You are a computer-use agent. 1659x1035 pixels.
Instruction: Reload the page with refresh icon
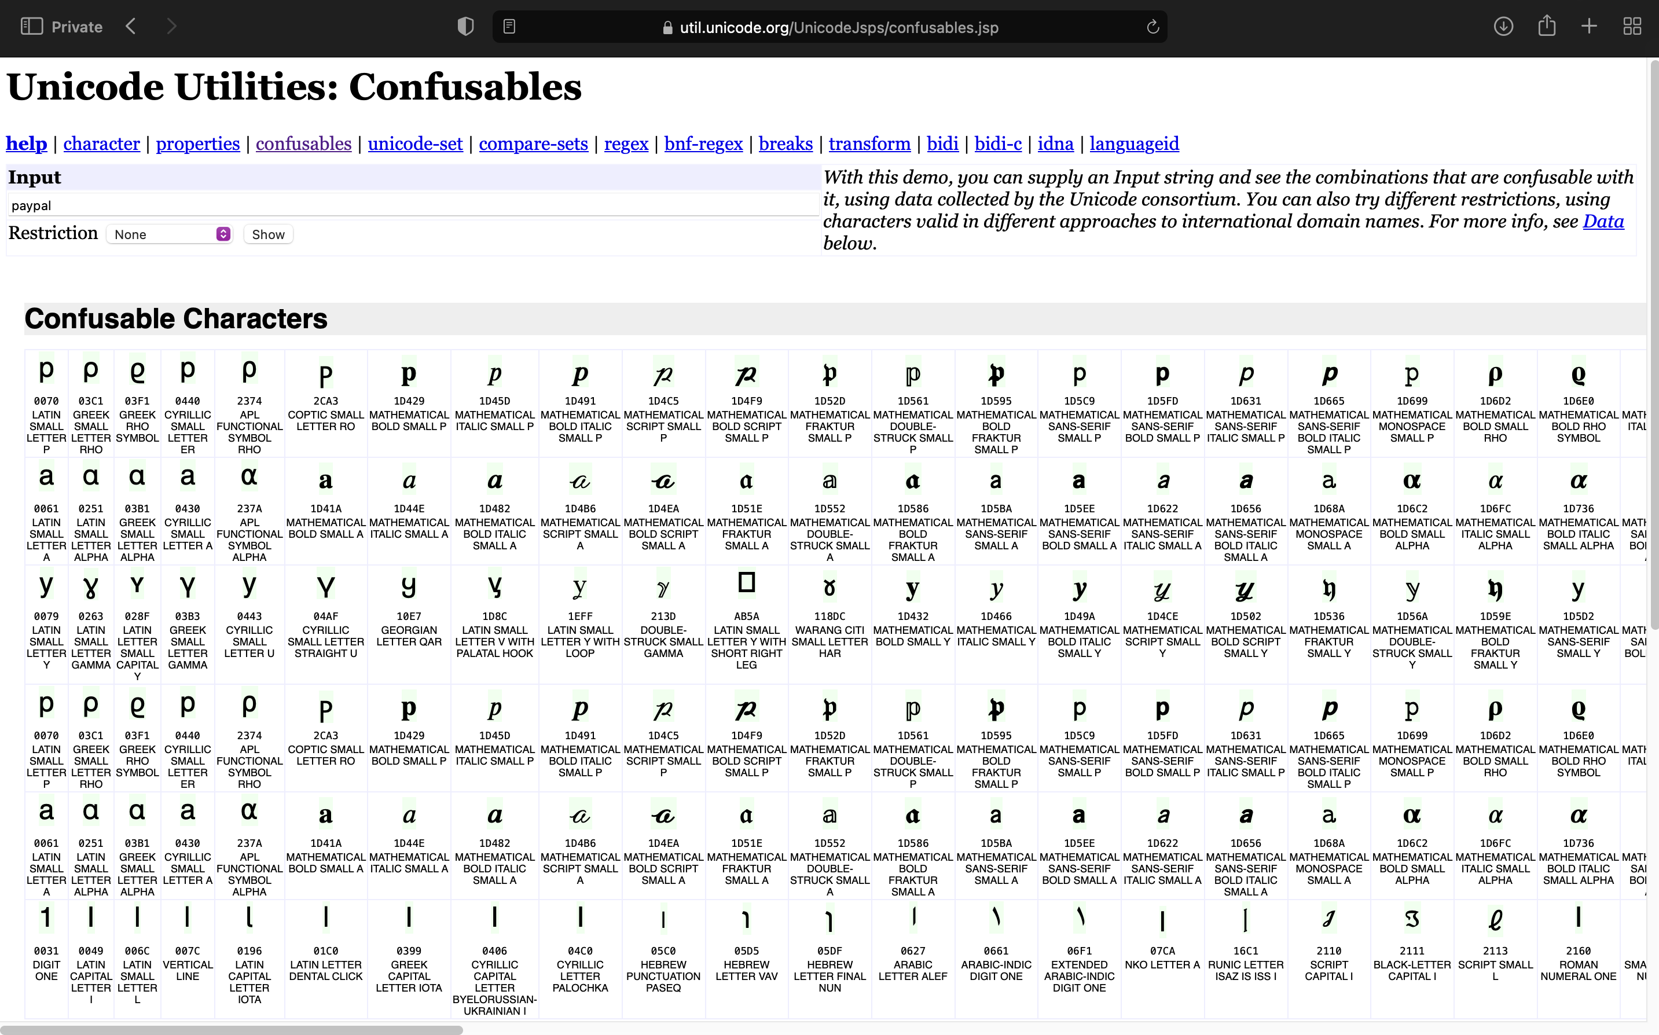click(x=1153, y=27)
